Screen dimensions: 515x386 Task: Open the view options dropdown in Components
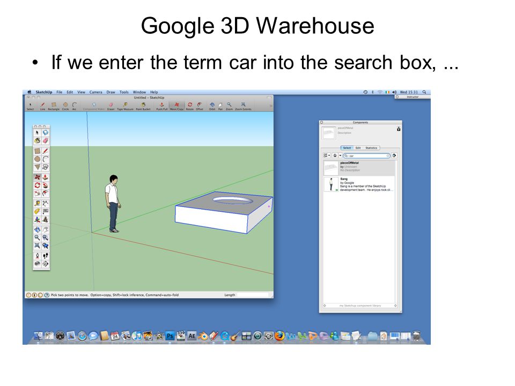[327, 155]
